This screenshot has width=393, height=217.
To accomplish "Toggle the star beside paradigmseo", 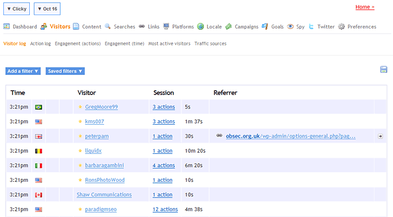I will 80,209.
